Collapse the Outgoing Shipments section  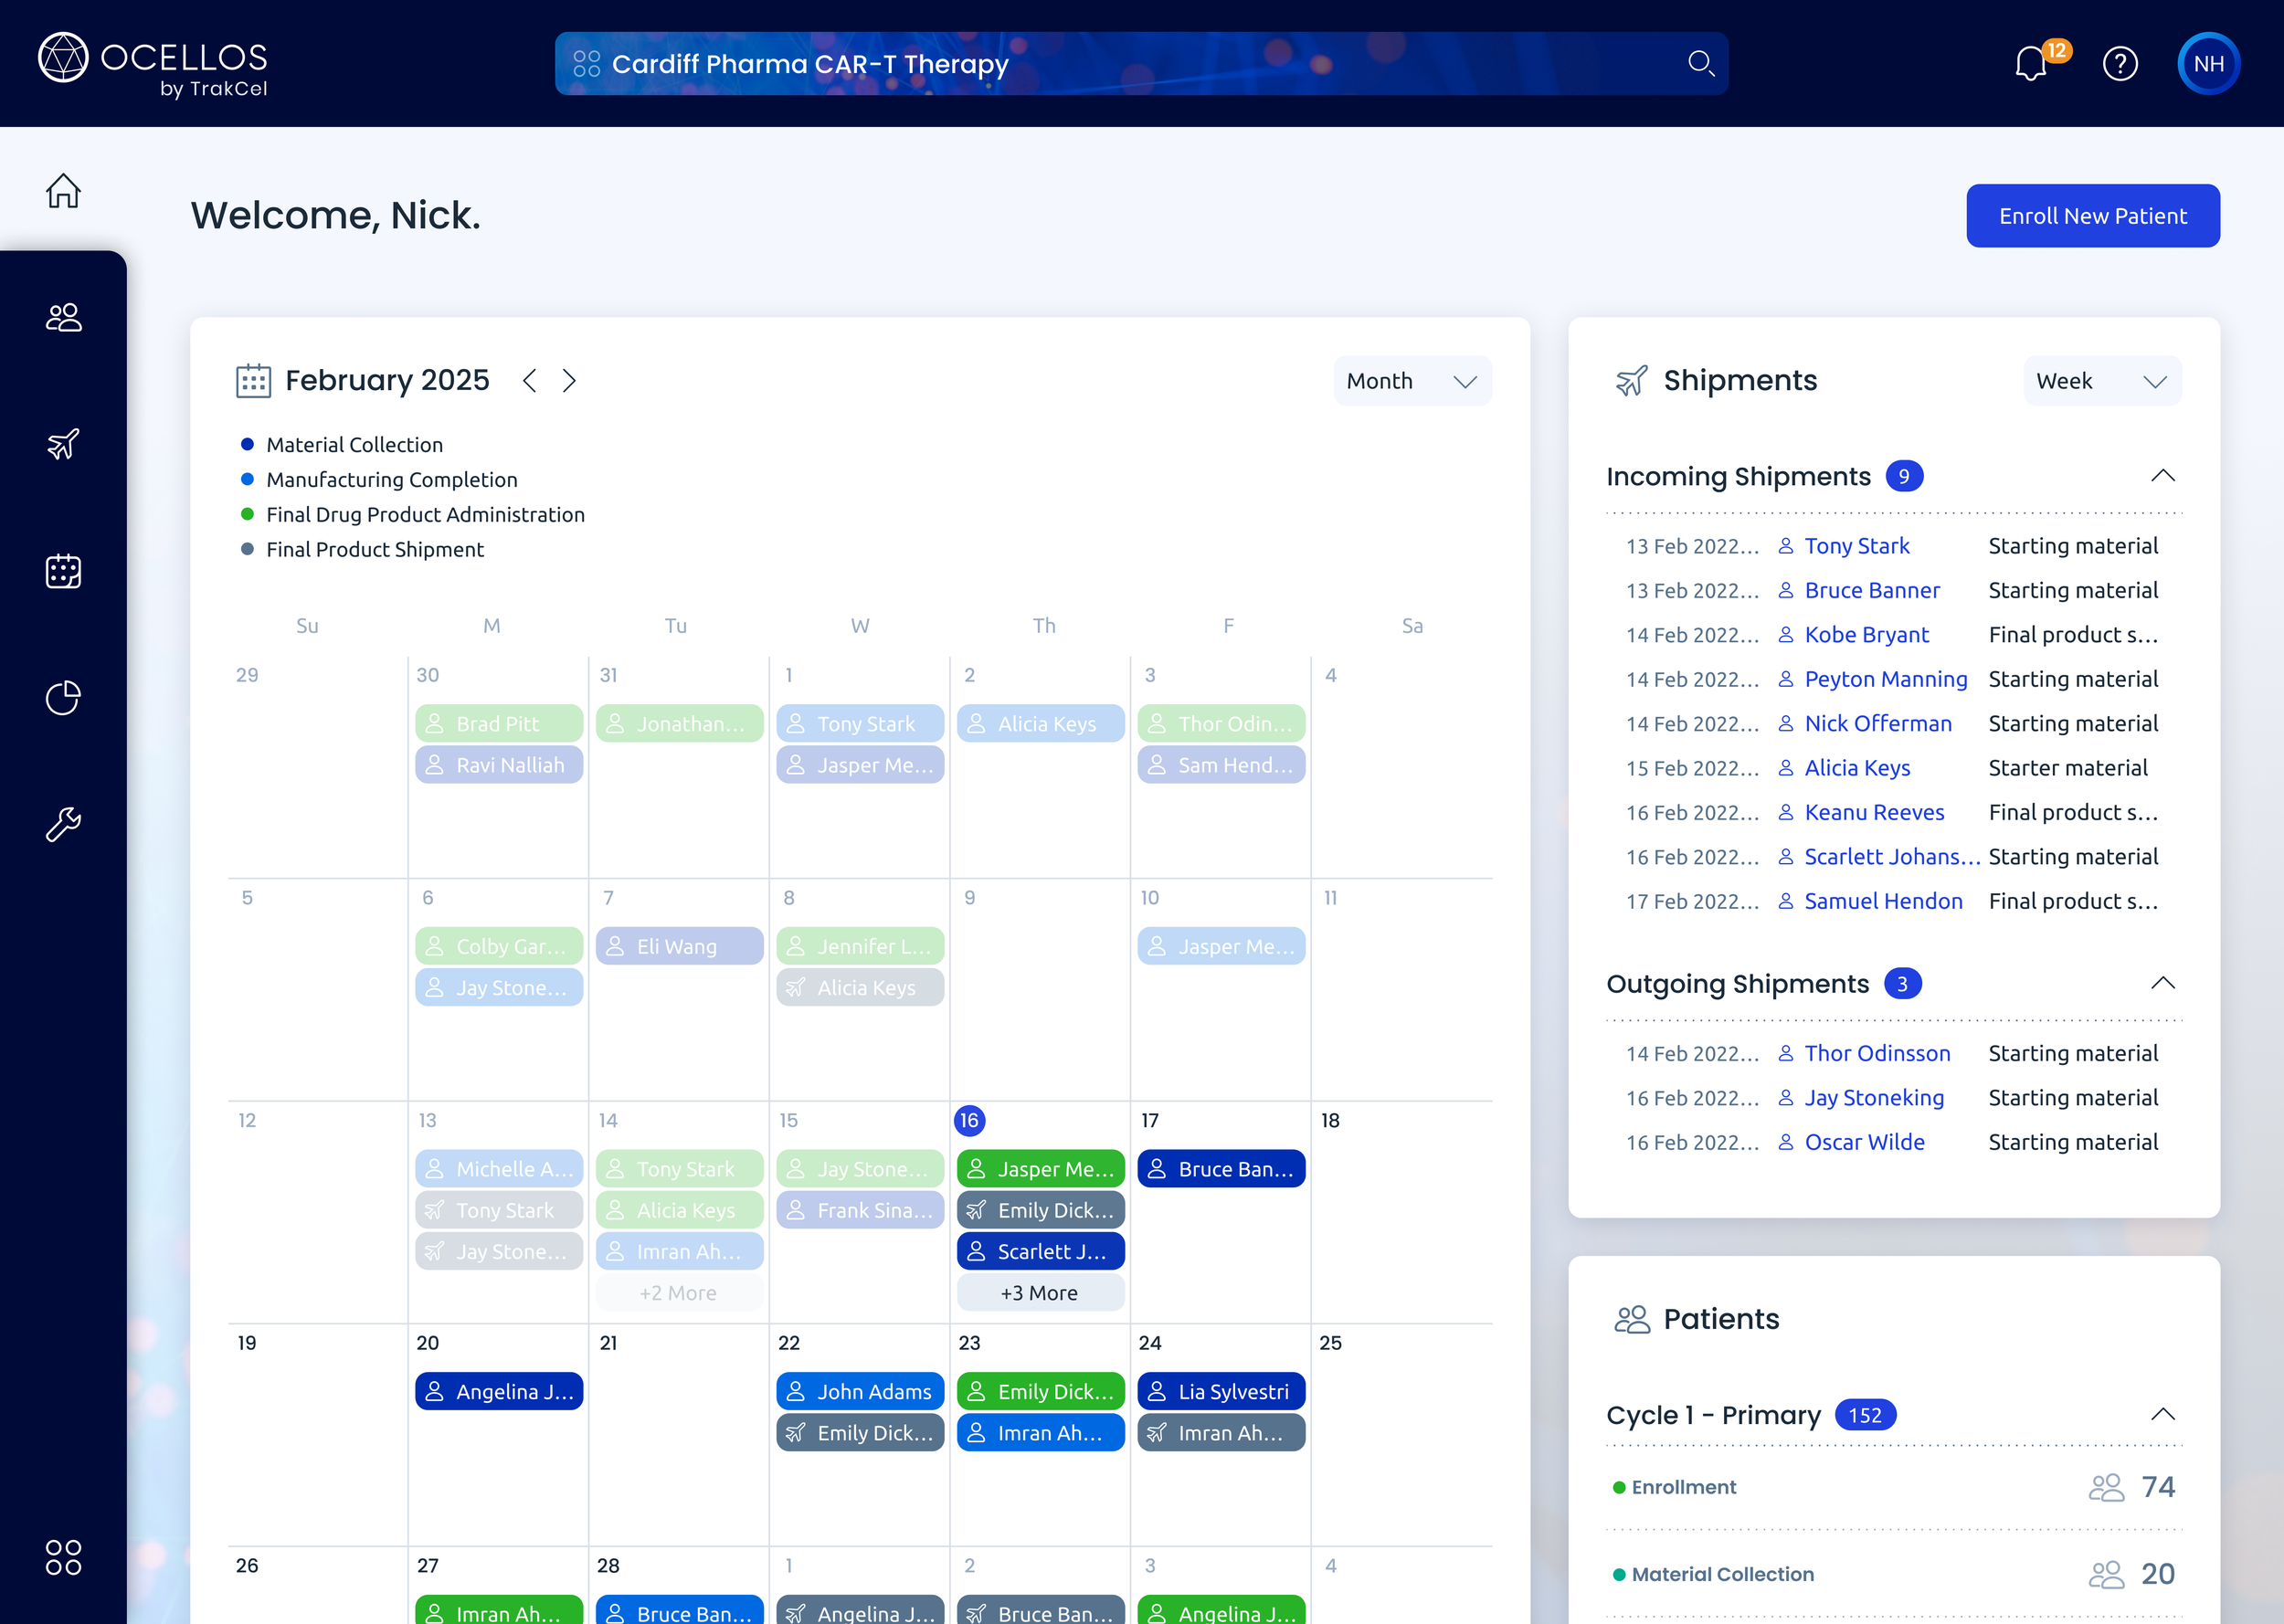tap(2162, 983)
